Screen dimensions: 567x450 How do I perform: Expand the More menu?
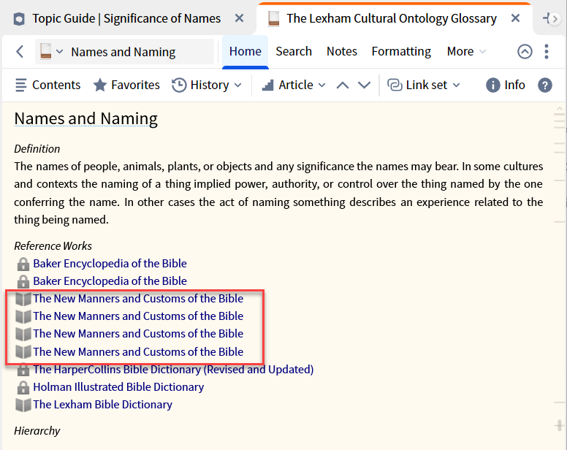[466, 51]
